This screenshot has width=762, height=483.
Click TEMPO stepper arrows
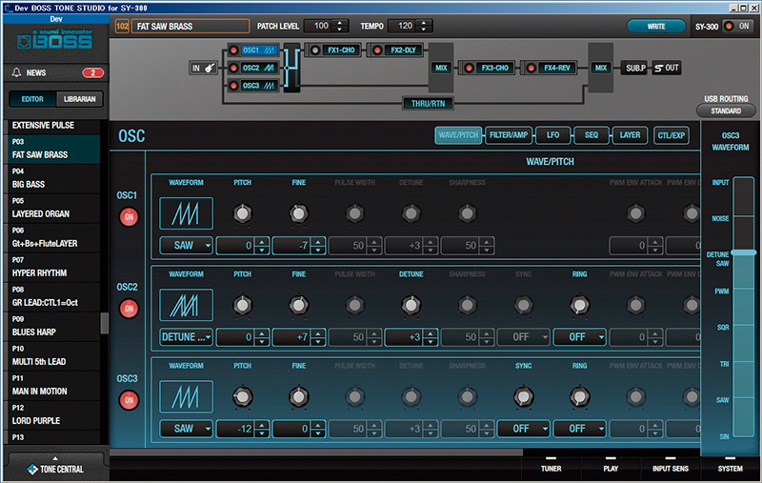click(x=424, y=27)
